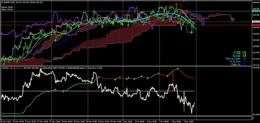Viewport: 260px width, 123px height.
Task: Click the Hi to Low label
Action: tap(235, 61)
